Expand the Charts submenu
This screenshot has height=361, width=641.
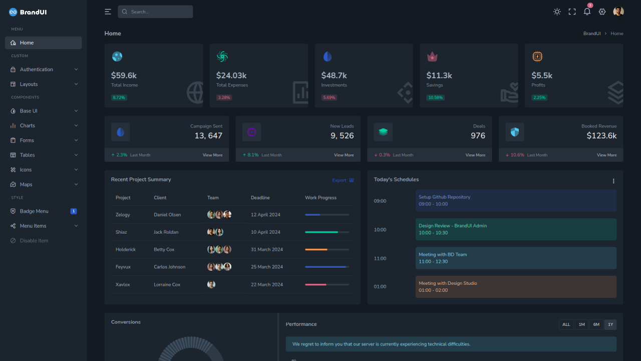43,126
